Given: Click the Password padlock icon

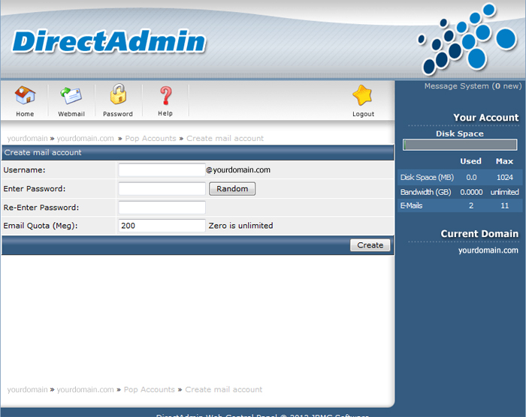Looking at the screenshot, I should pyautogui.click(x=118, y=94).
